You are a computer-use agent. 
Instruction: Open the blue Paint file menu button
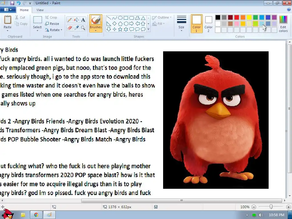[8, 10]
